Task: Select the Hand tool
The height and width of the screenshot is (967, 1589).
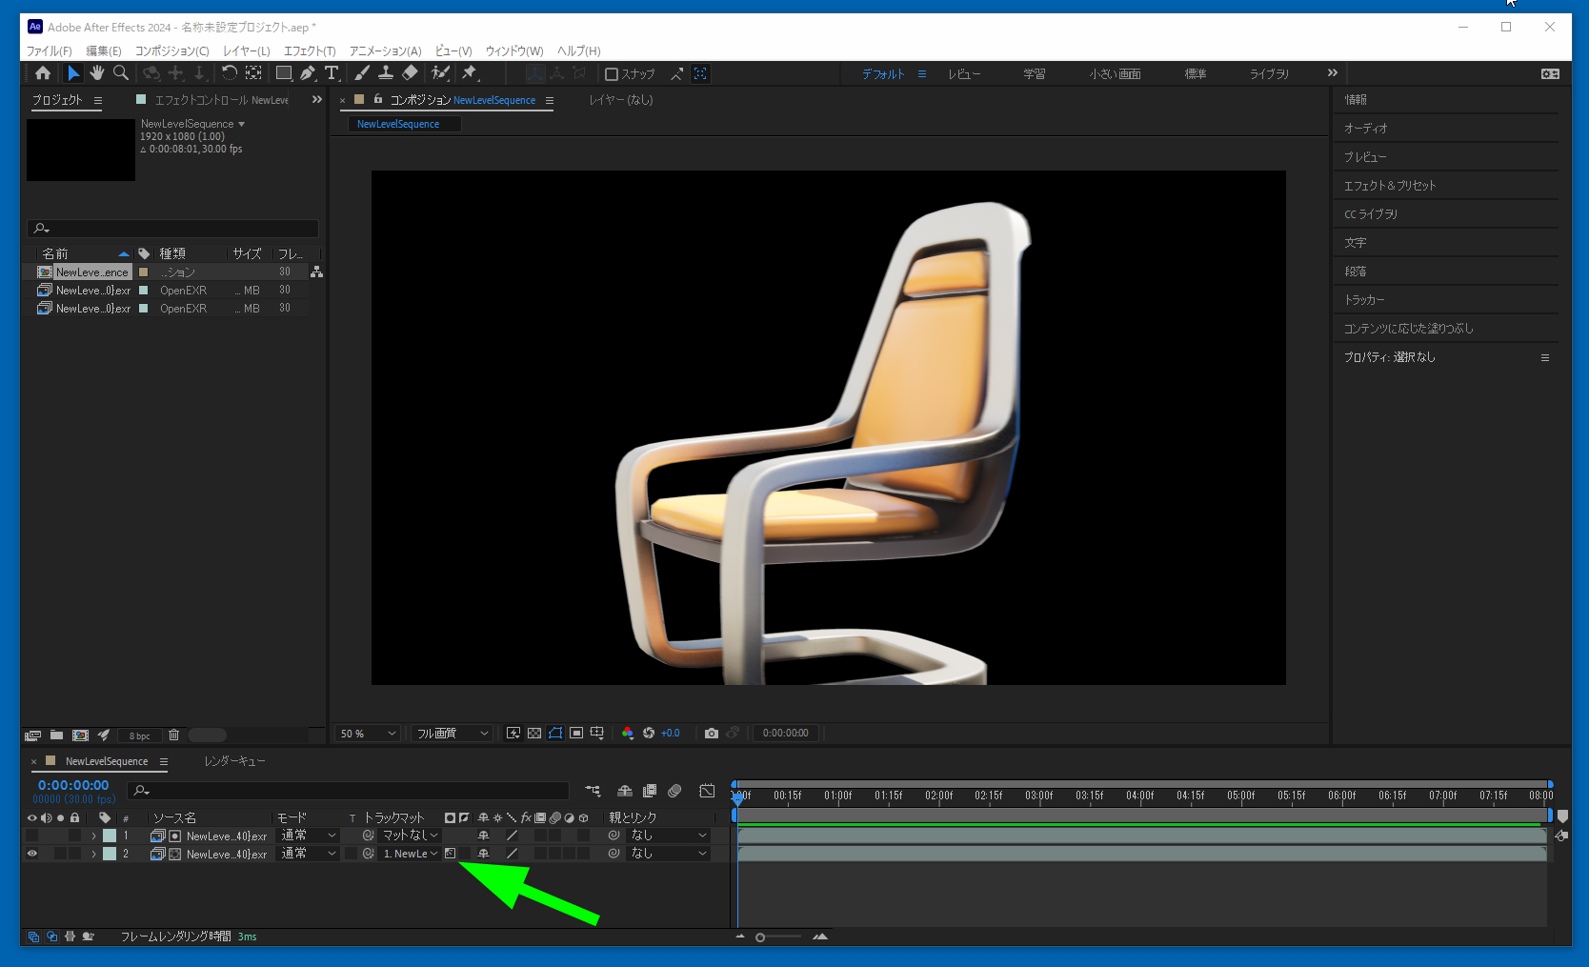Action: pyautogui.click(x=96, y=73)
